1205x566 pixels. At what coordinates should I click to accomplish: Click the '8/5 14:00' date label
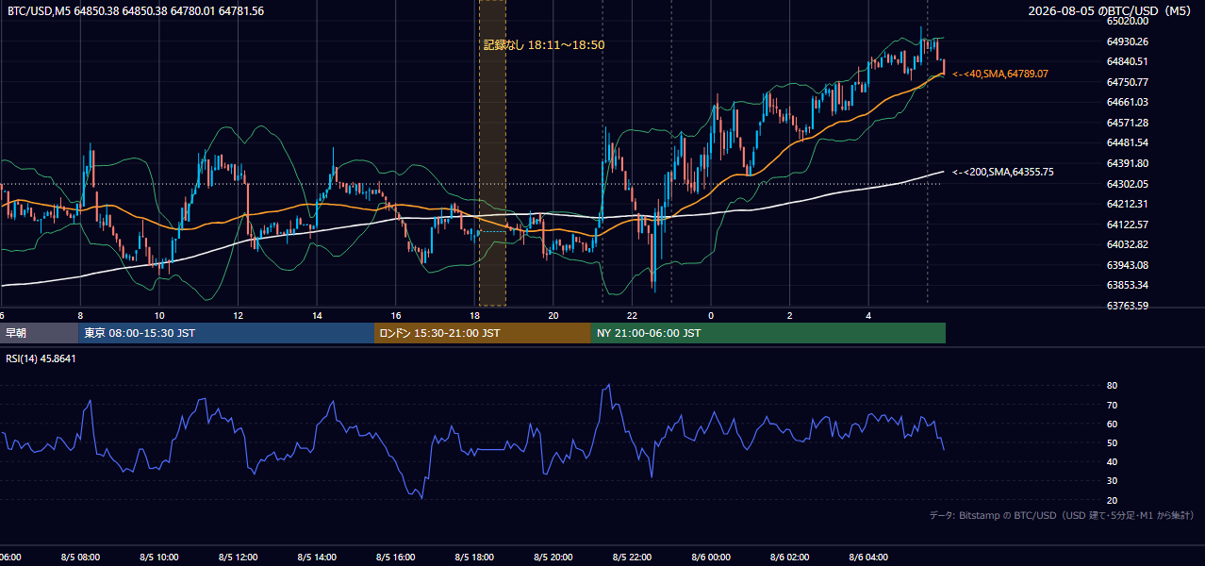(x=317, y=558)
